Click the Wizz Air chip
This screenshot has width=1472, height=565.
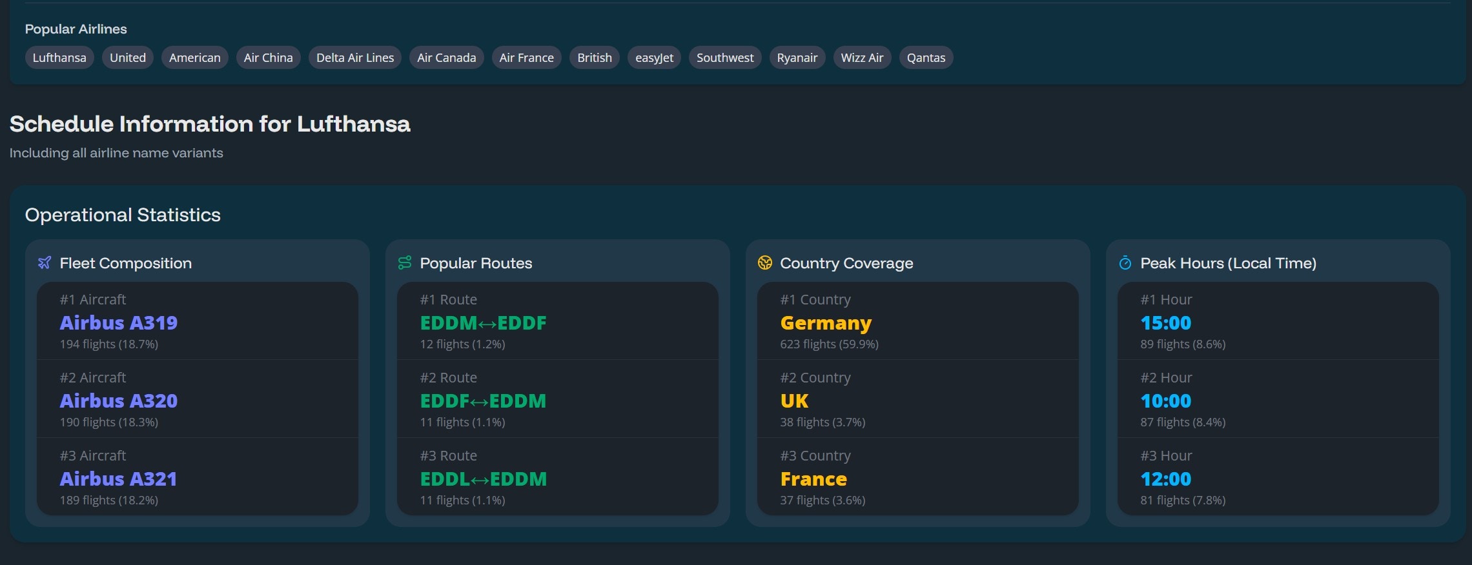(x=862, y=58)
